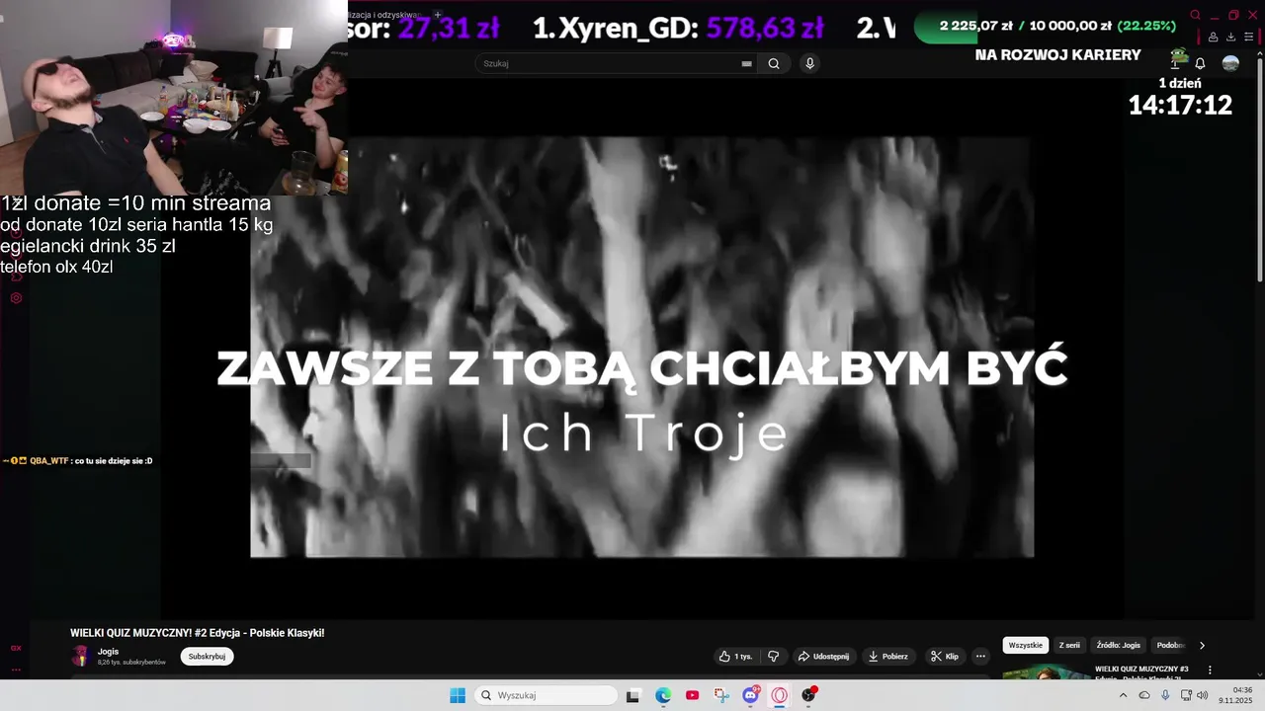Click the Windows Wyszukaj taskbar search box
This screenshot has width=1265, height=711.
[x=546, y=695]
